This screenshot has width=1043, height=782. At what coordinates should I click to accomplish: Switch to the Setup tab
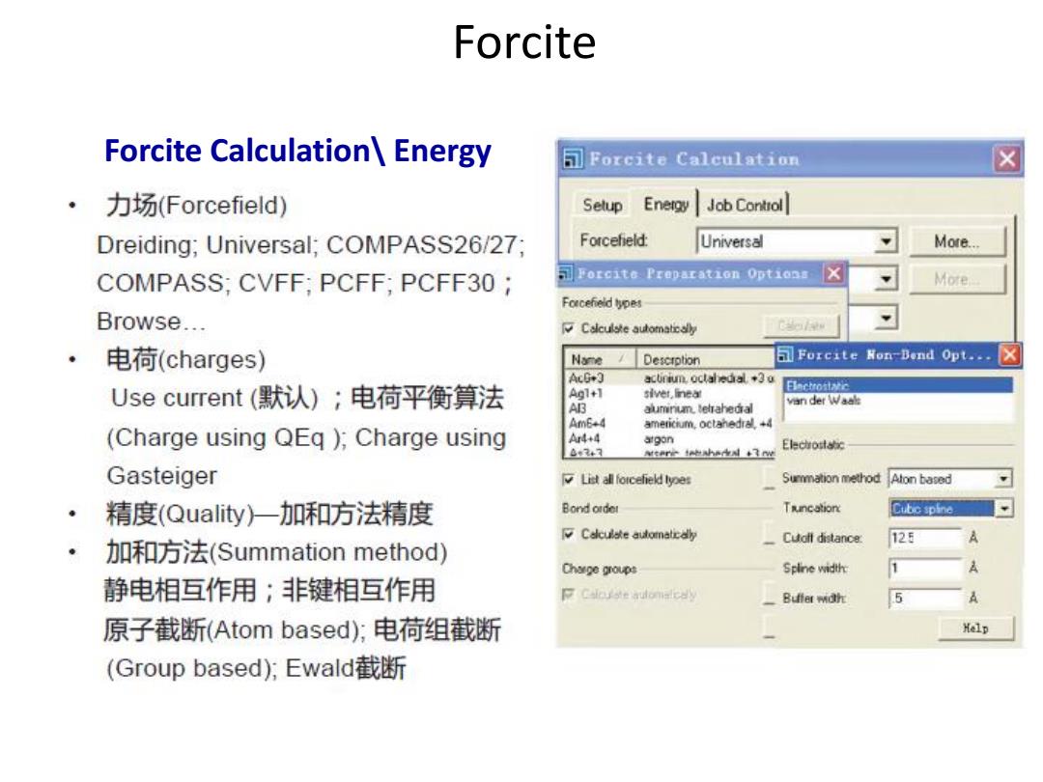tap(602, 205)
